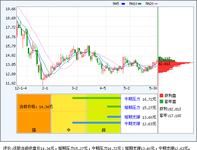Click the 82.81% label on the chip distribution
The image size is (197, 150).
[x=164, y=63]
